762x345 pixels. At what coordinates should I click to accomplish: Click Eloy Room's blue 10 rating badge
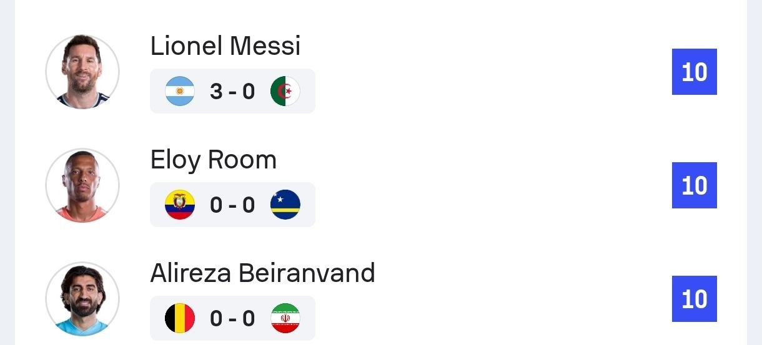click(x=695, y=185)
